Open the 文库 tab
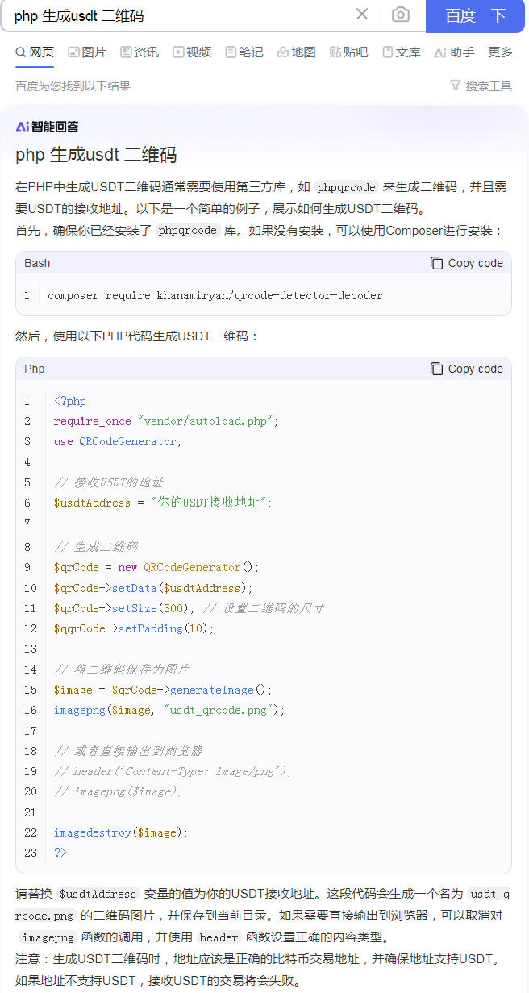This screenshot has height=993, width=529. [x=402, y=52]
